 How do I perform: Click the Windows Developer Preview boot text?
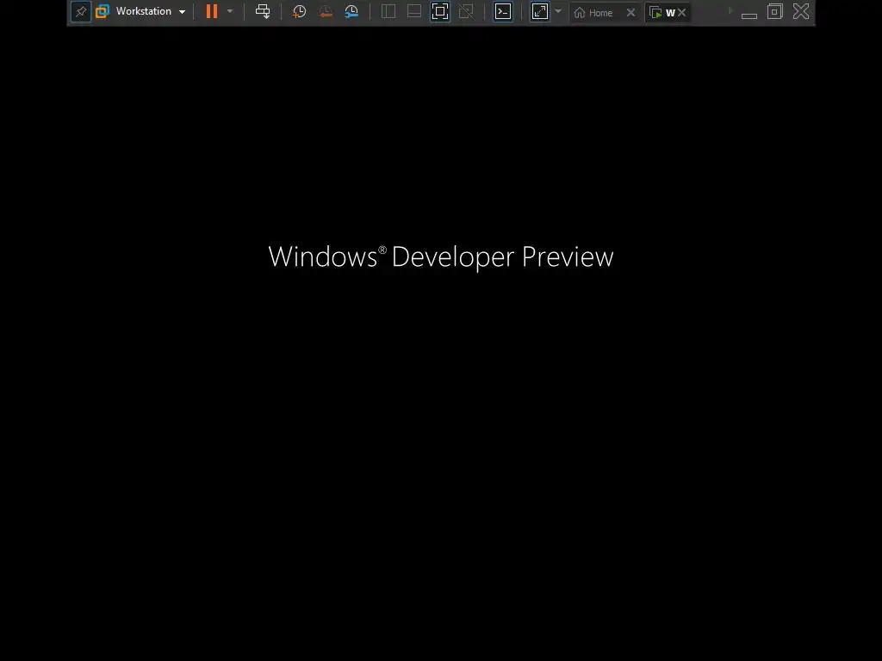(440, 256)
